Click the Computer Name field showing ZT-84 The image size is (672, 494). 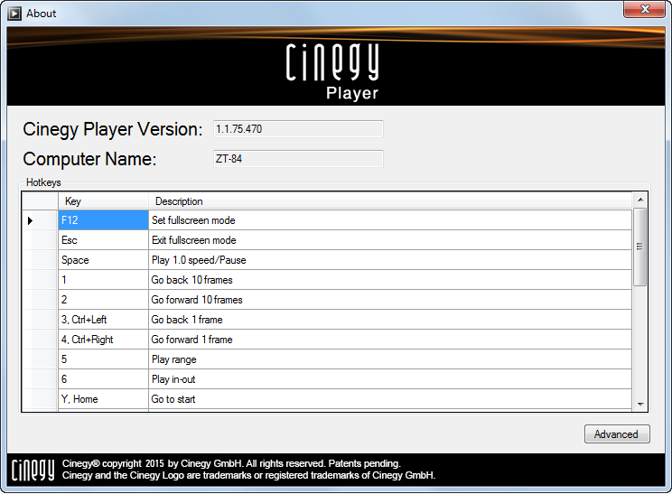[298, 159]
